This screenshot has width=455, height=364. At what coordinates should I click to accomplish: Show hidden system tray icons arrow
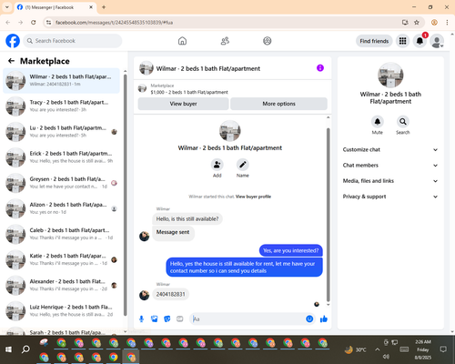tap(377, 349)
